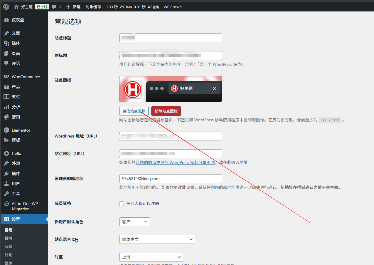The image size is (374, 265).
Task: Open the 常规 settings submenu item
Action: tap(9, 230)
